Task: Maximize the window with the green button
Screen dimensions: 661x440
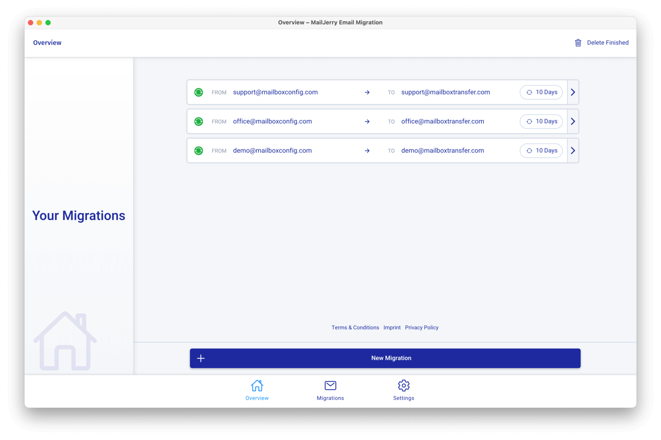Action: pyautogui.click(x=48, y=23)
